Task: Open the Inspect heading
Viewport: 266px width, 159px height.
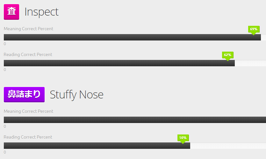Action: click(x=41, y=12)
